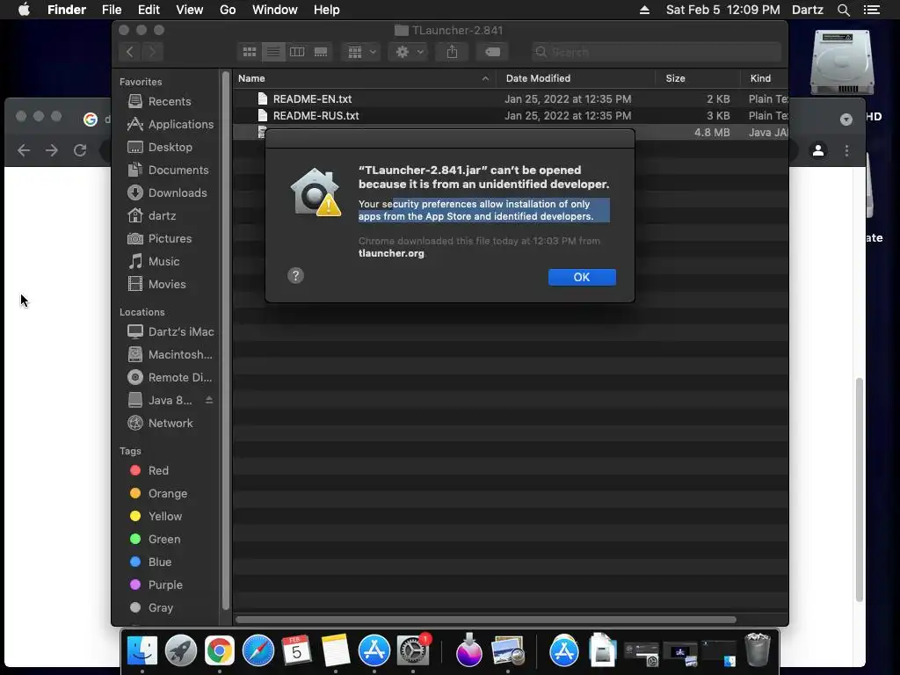Open the Finder menu
This screenshot has width=900, height=675.
[67, 10]
